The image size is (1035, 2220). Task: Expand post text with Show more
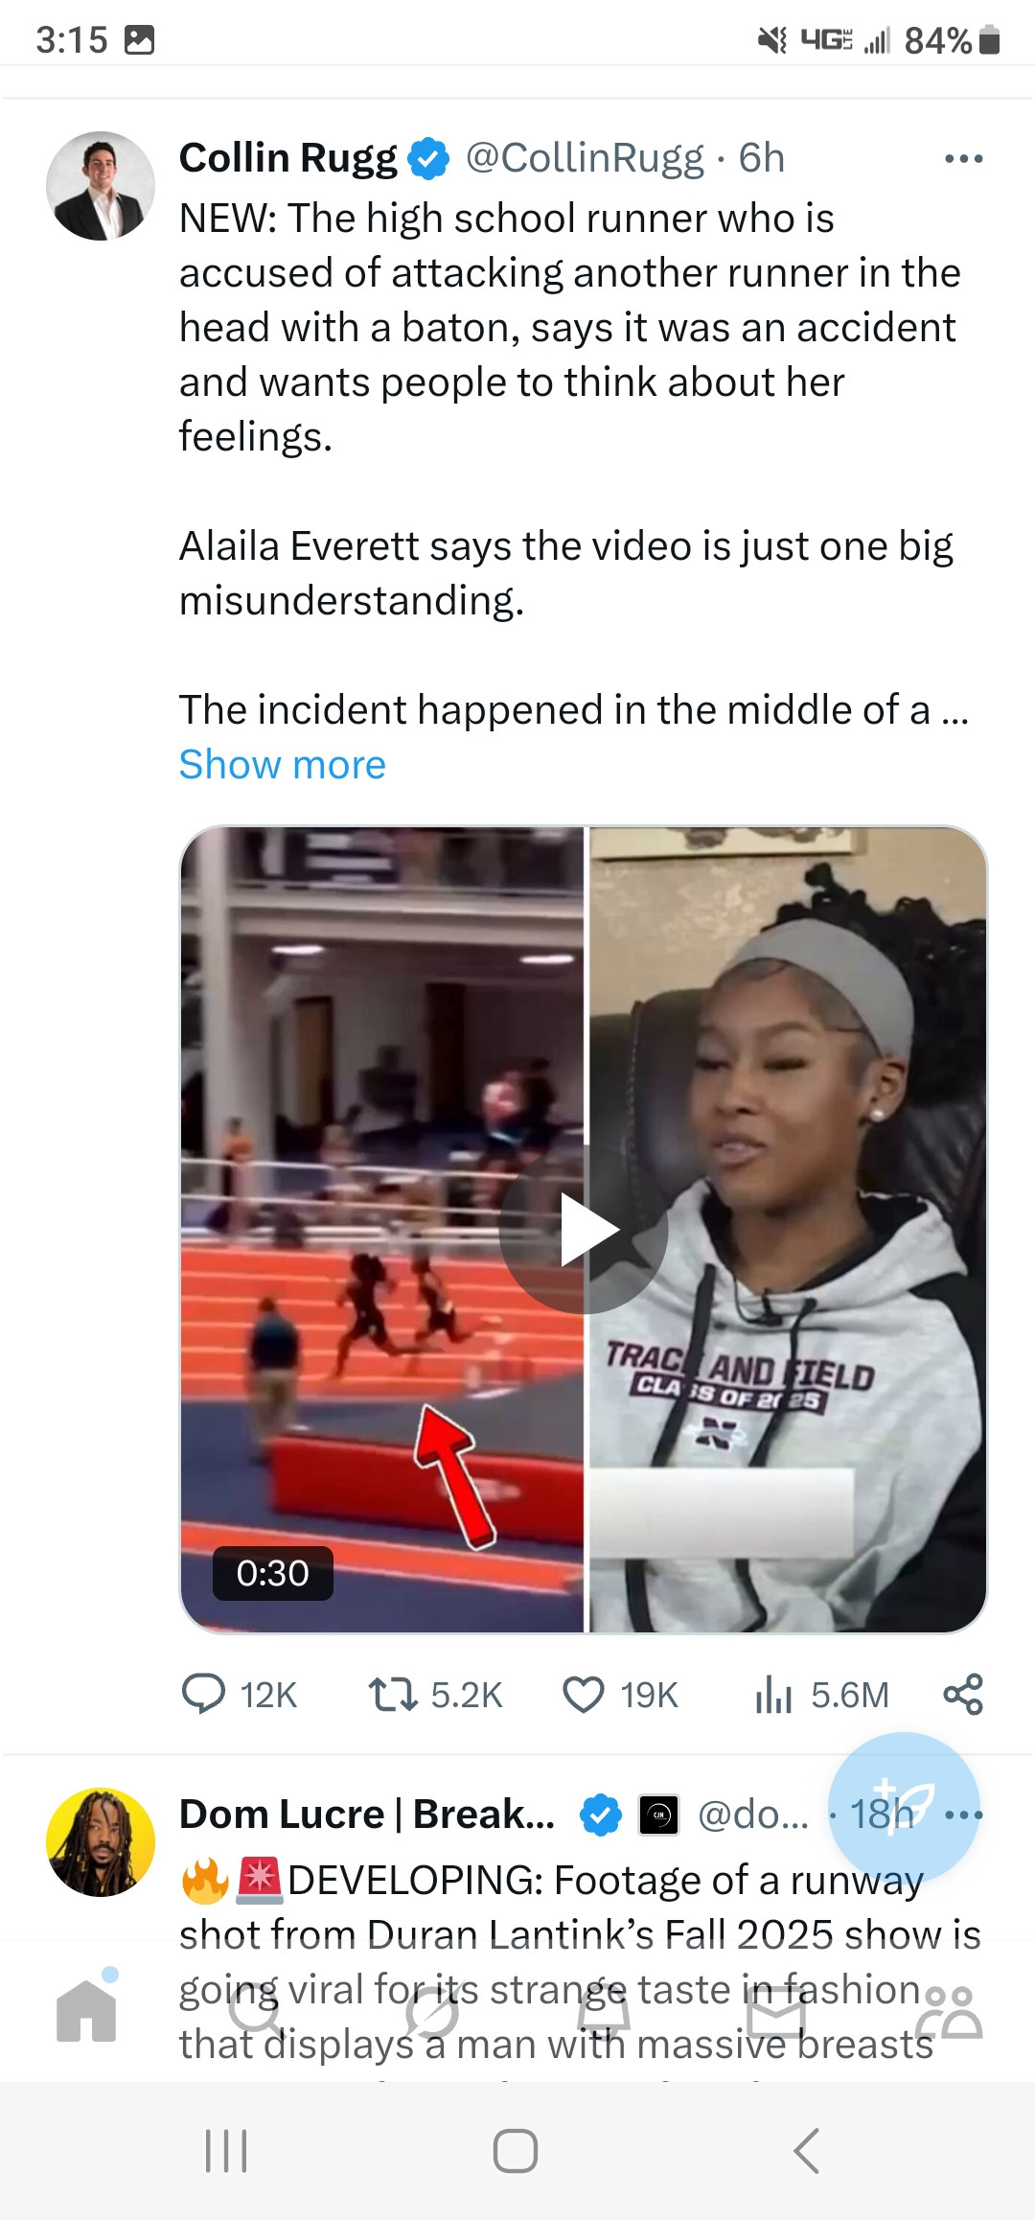pyautogui.click(x=283, y=765)
